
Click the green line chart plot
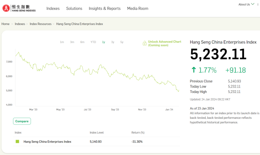pyautogui.click(x=97, y=73)
